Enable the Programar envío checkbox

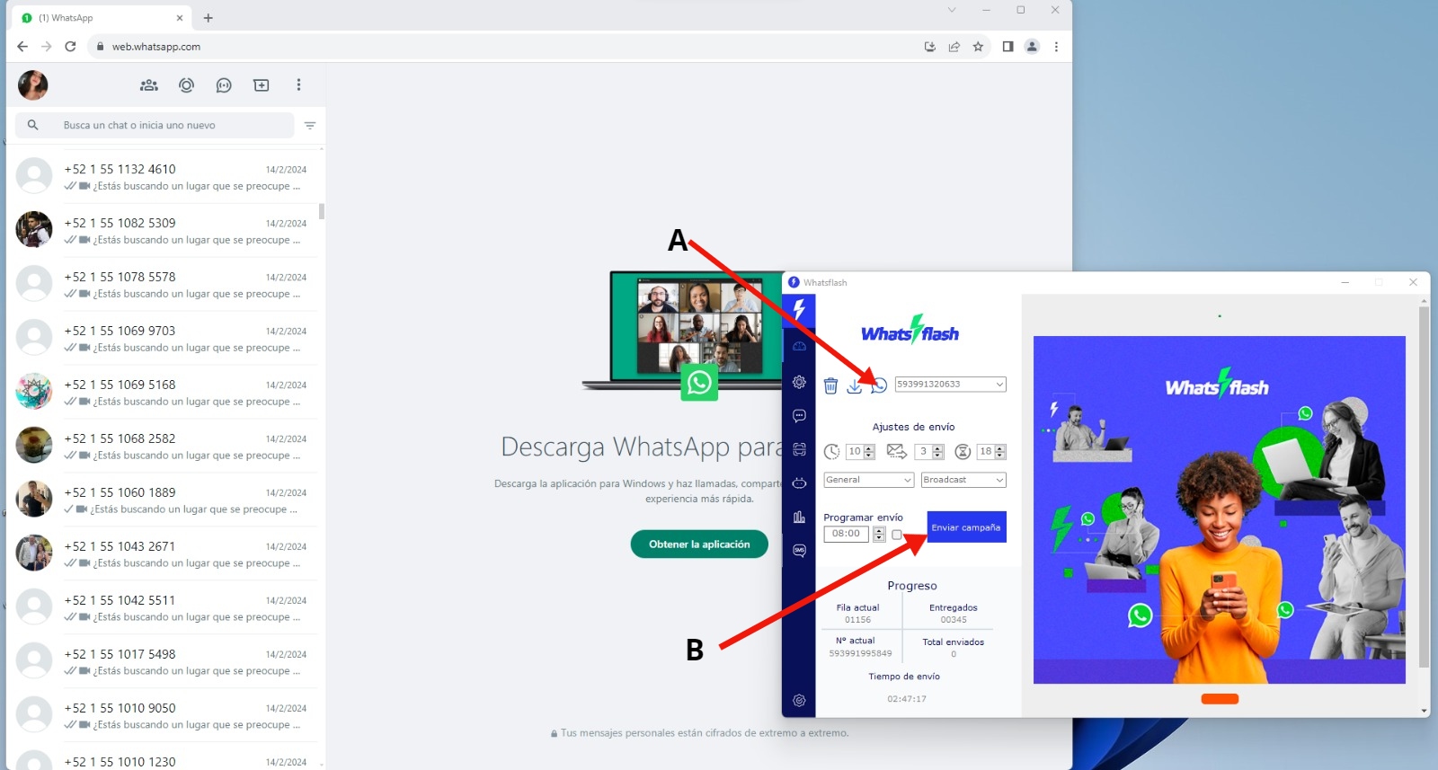(897, 535)
